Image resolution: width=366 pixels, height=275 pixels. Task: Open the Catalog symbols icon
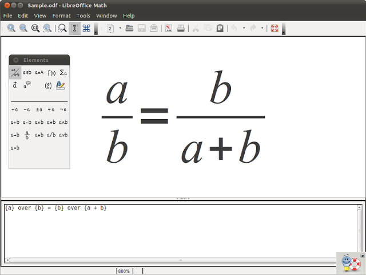click(86, 28)
